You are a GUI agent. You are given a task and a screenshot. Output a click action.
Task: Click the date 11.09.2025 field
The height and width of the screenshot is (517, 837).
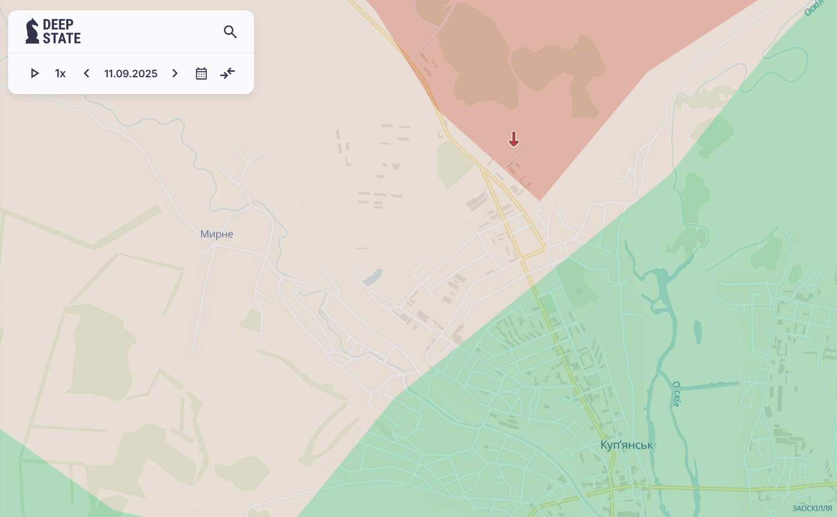pyautogui.click(x=131, y=74)
